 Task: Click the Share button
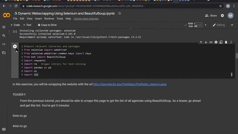pyautogui.click(x=211, y=16)
